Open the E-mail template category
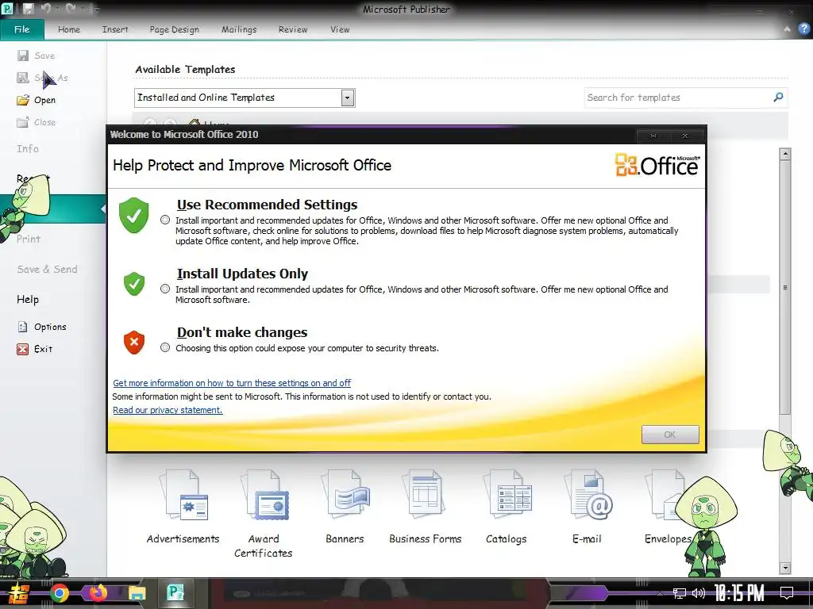 point(587,507)
